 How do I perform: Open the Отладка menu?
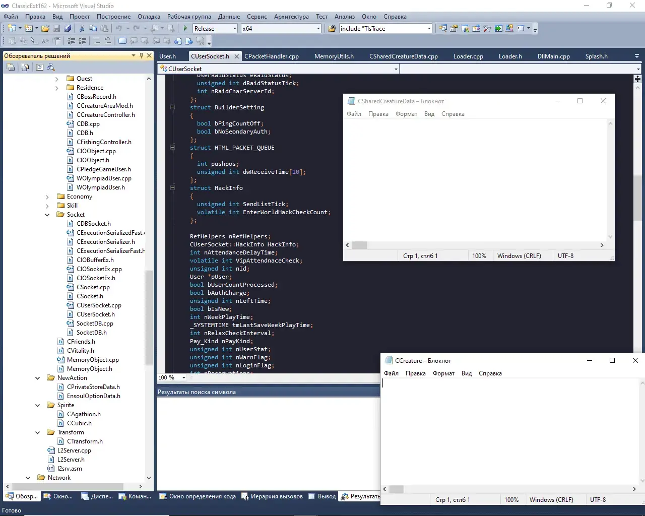tap(149, 17)
